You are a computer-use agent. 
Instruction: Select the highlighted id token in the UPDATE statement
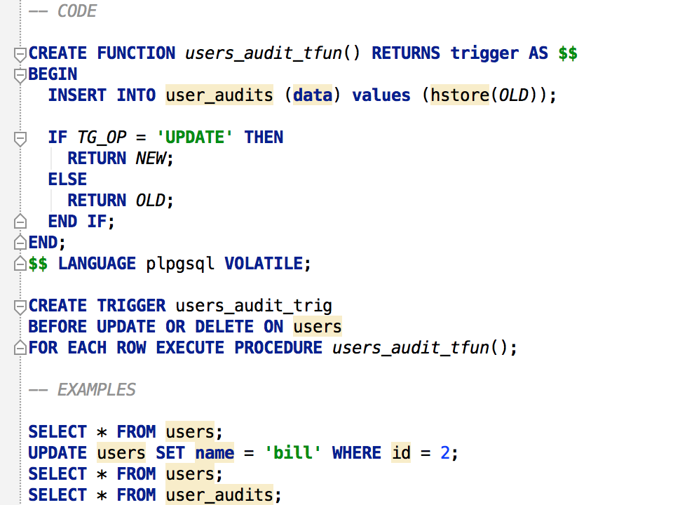[x=400, y=452]
